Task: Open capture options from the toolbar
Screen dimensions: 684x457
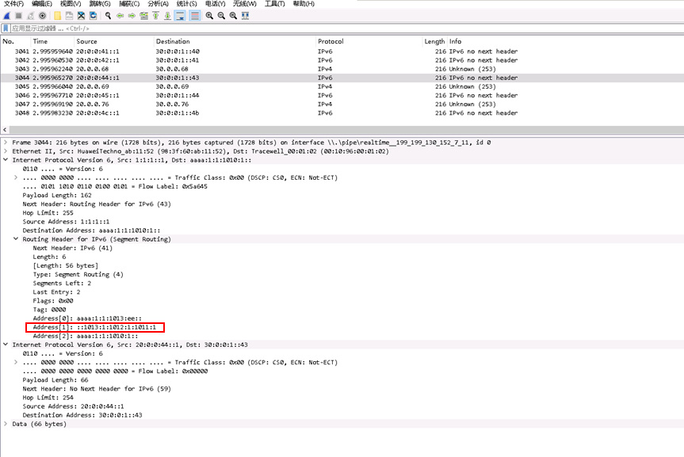Action: click(x=43, y=16)
